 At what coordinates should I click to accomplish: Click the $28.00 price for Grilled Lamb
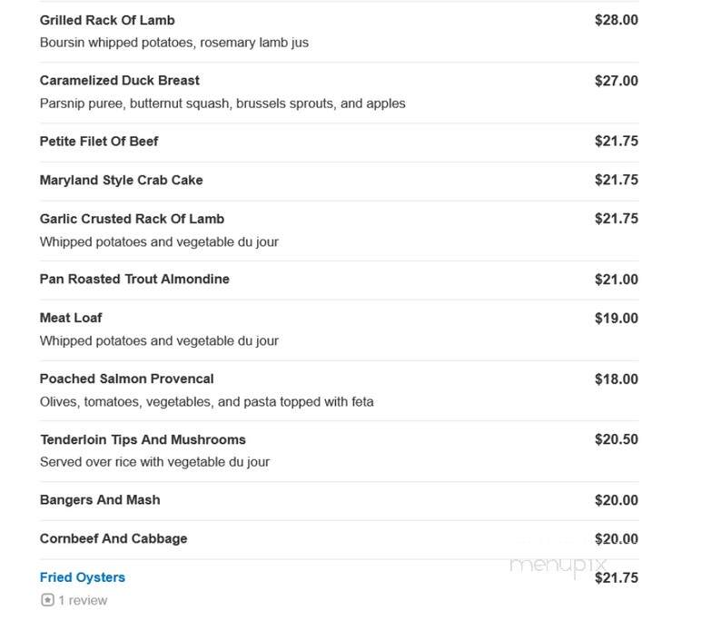point(617,20)
